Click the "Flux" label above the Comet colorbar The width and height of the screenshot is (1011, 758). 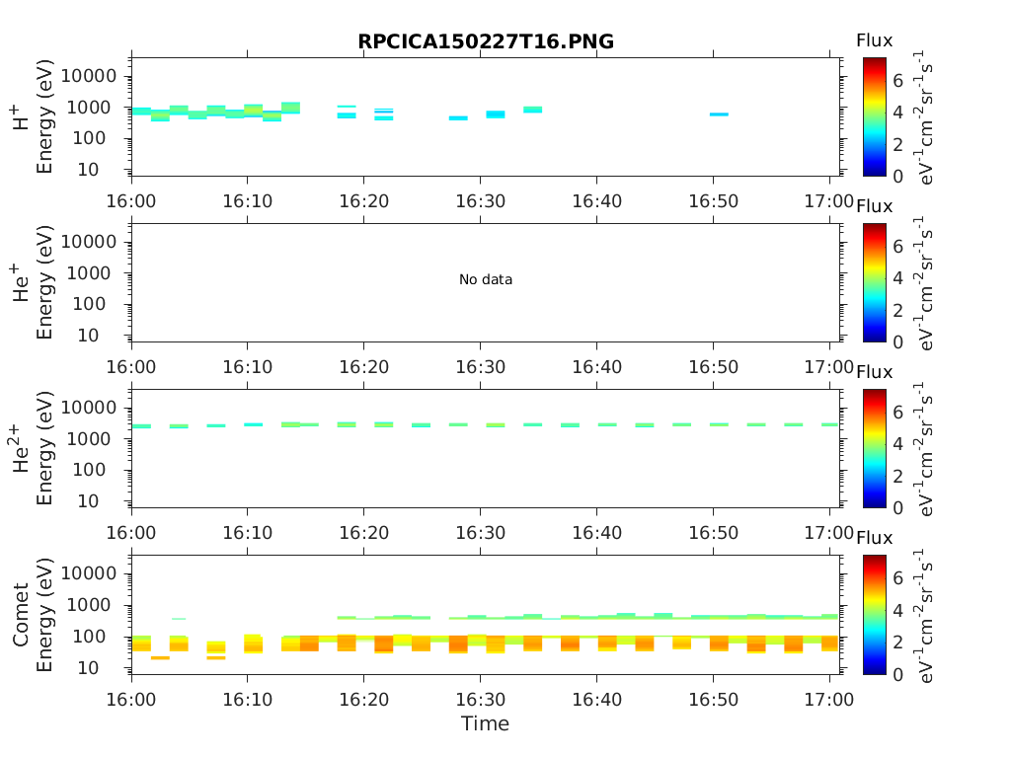pyautogui.click(x=875, y=538)
